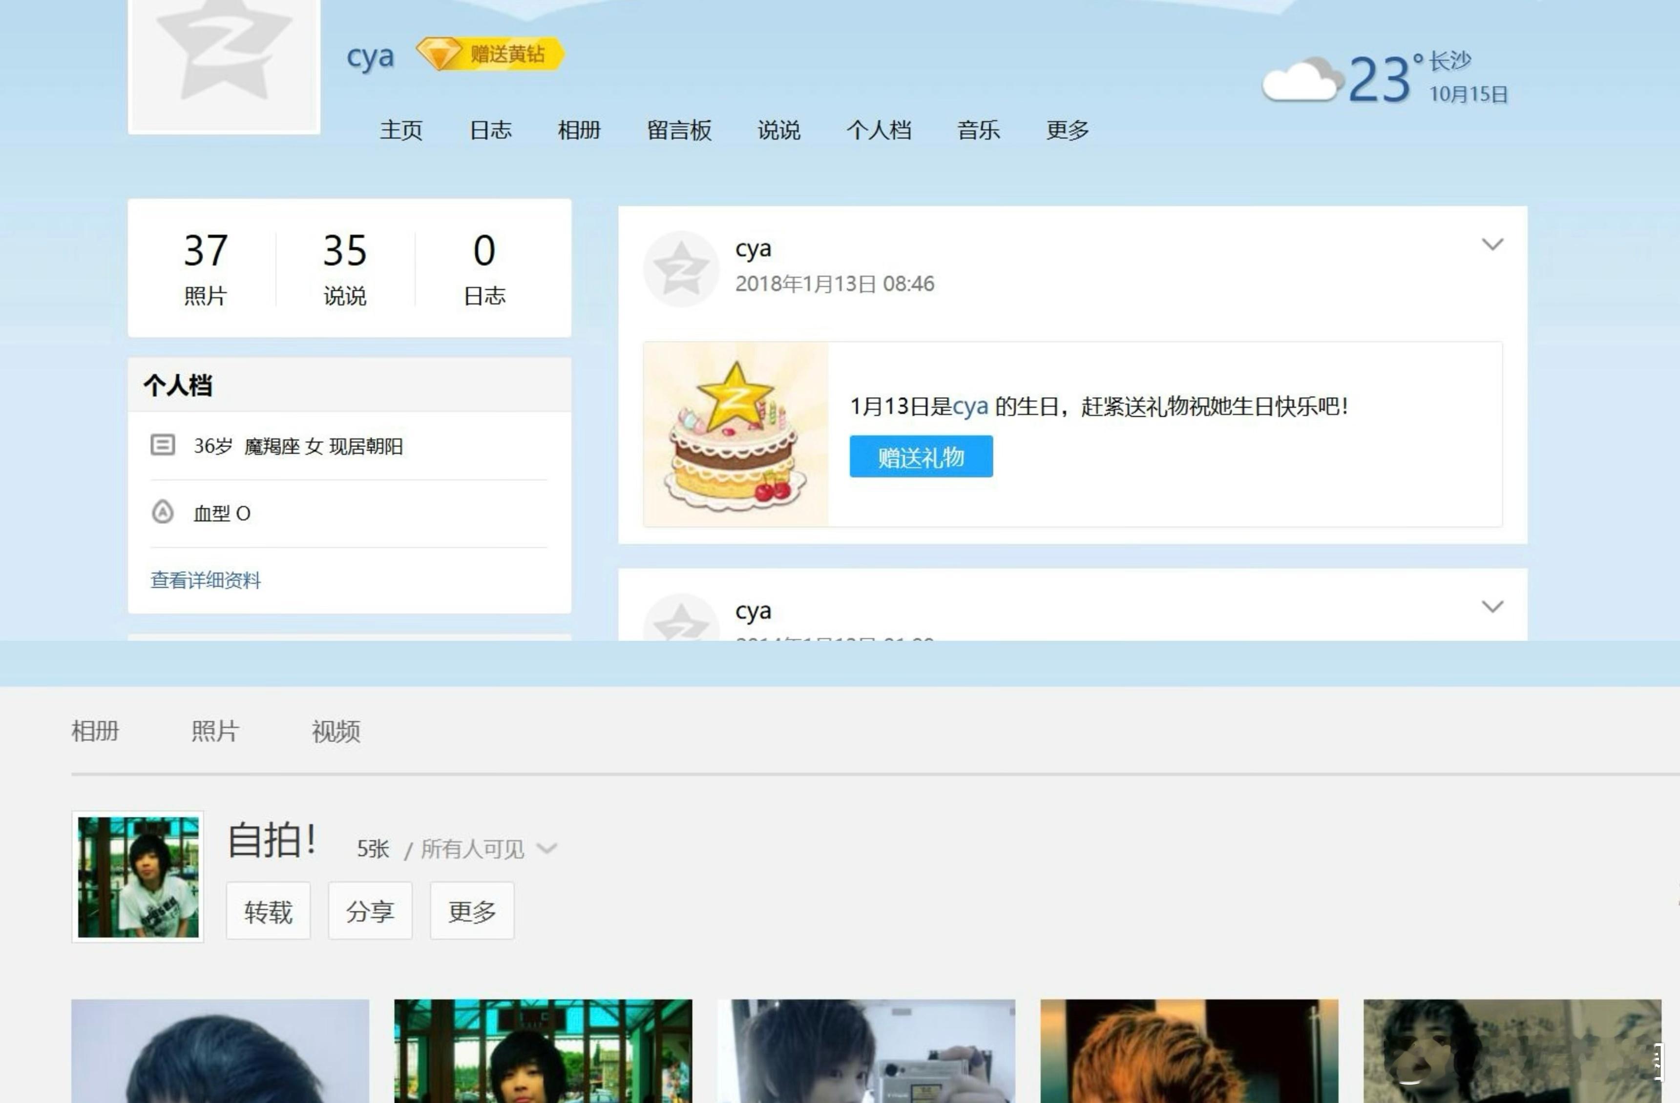The image size is (1680, 1103).
Task: Open the 查看详细资料 link
Action: pos(206,580)
